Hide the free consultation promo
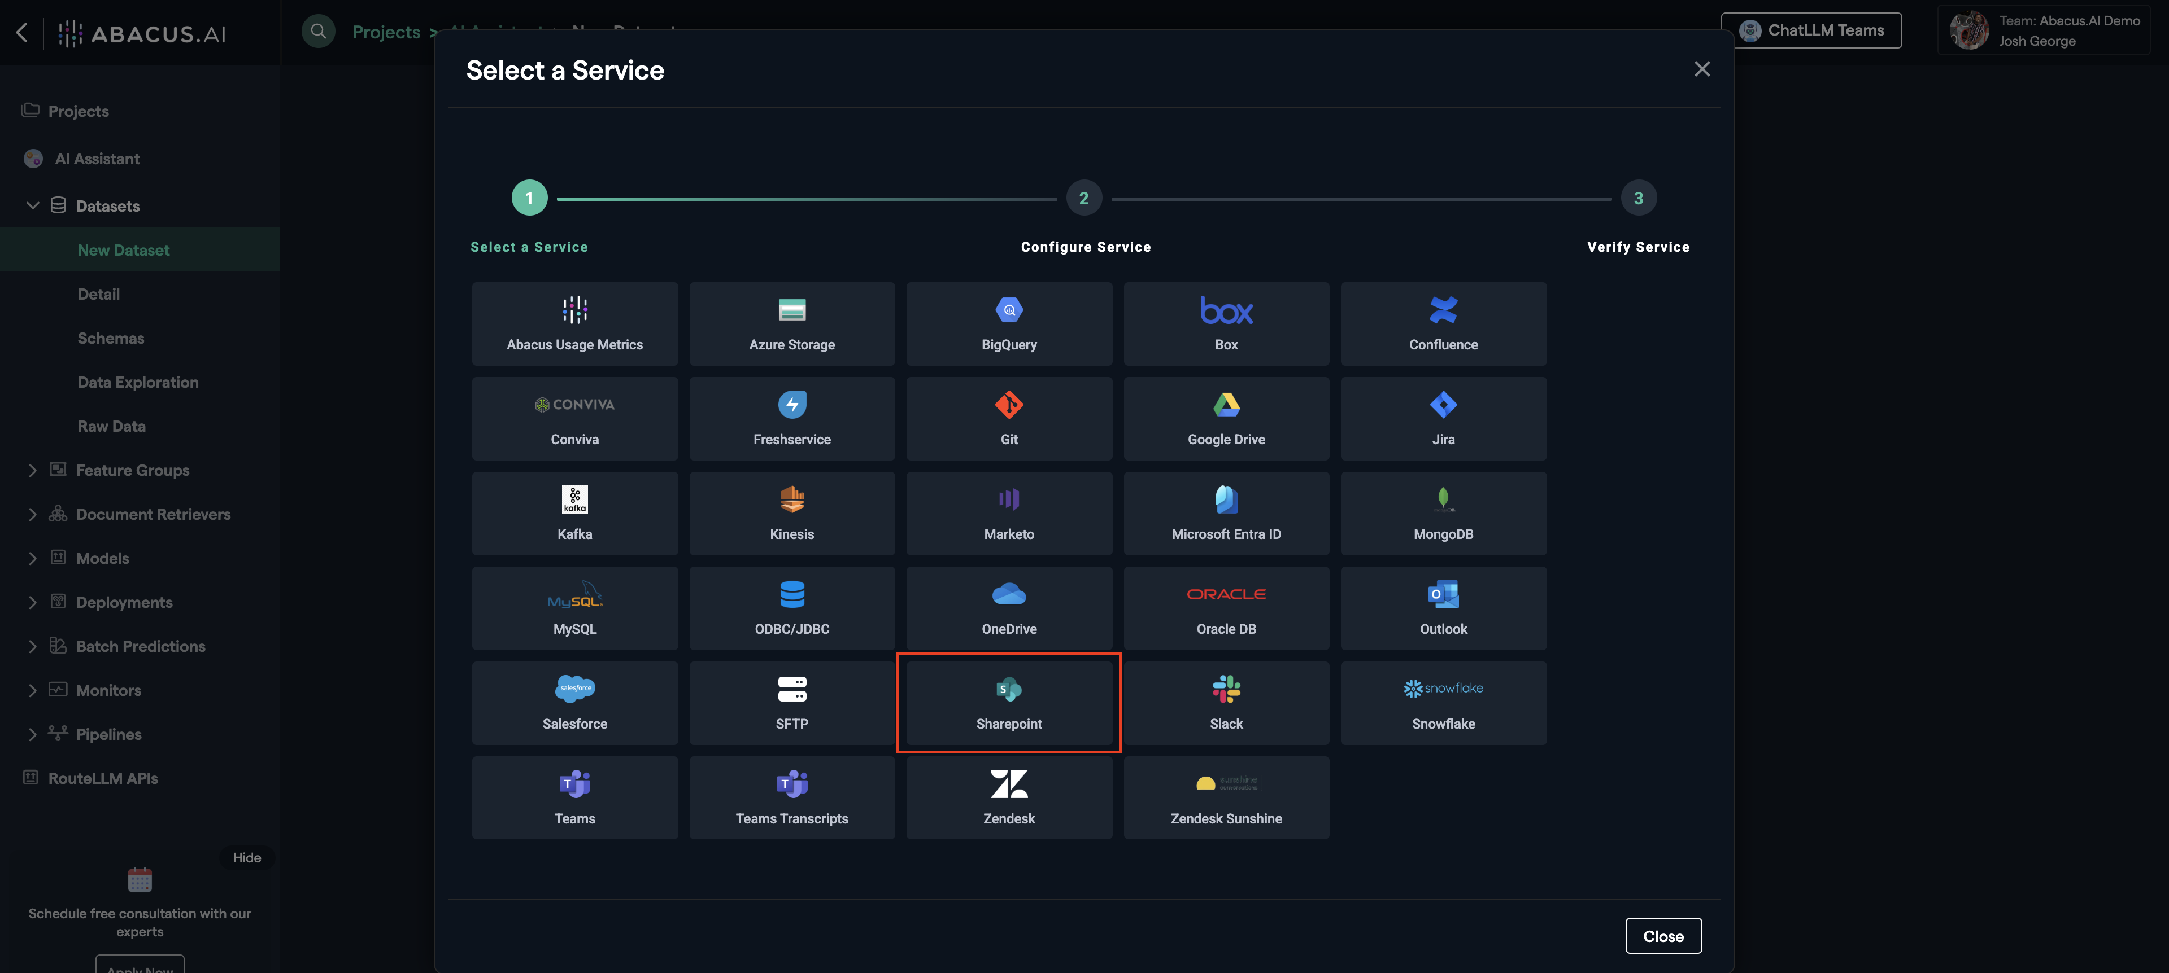This screenshot has height=973, width=2169. tap(247, 857)
